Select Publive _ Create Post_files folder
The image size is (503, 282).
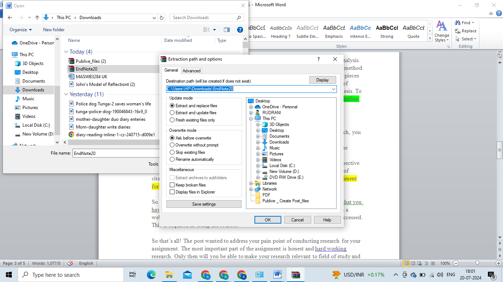(x=285, y=201)
